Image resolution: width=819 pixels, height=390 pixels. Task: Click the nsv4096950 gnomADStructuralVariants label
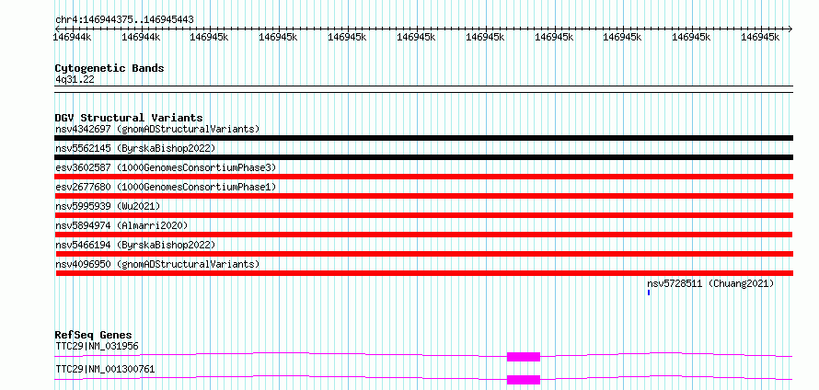pos(157,264)
